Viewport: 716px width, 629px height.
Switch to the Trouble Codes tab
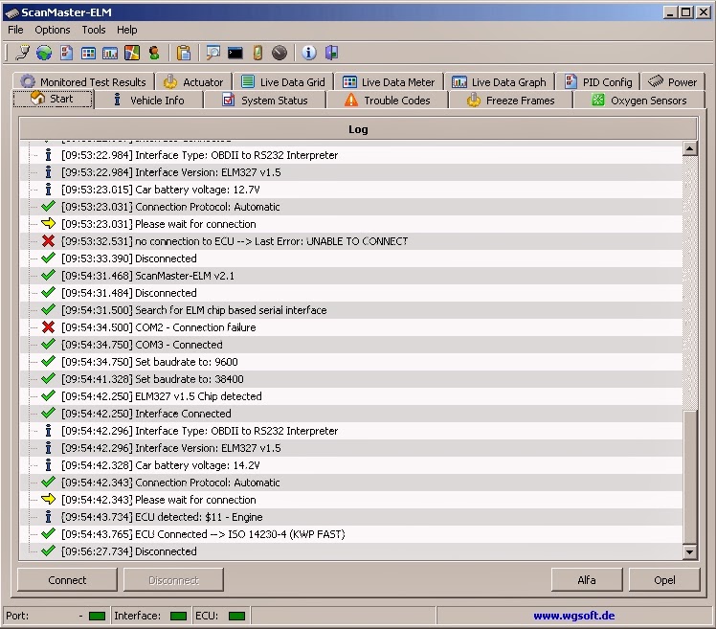(x=388, y=100)
